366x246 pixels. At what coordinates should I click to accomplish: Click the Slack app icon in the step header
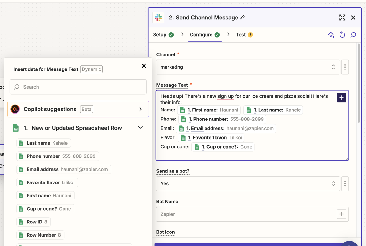pos(158,18)
